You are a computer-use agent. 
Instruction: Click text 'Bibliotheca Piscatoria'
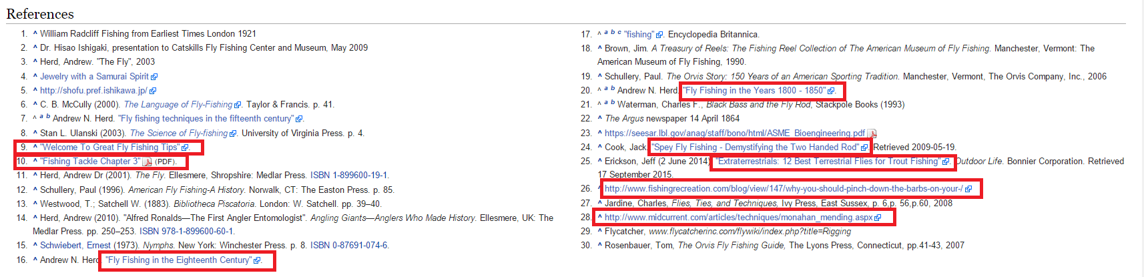214,204
